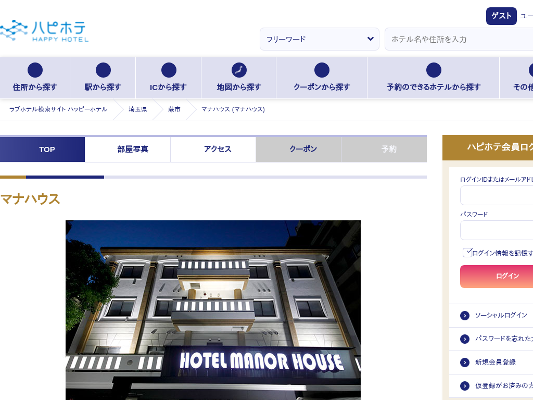Click the パスワードを忘れた方 link
The image size is (533, 400).
(x=504, y=339)
